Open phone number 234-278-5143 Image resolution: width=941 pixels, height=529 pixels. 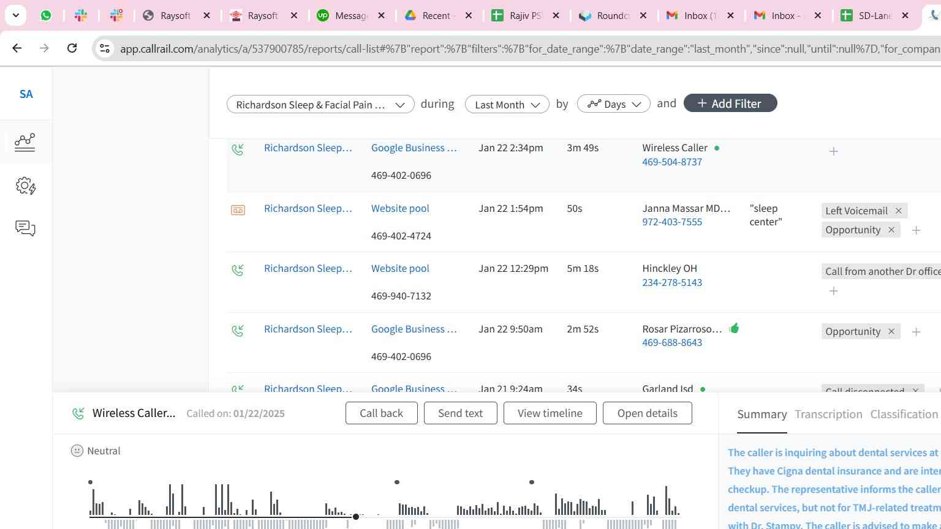(672, 282)
